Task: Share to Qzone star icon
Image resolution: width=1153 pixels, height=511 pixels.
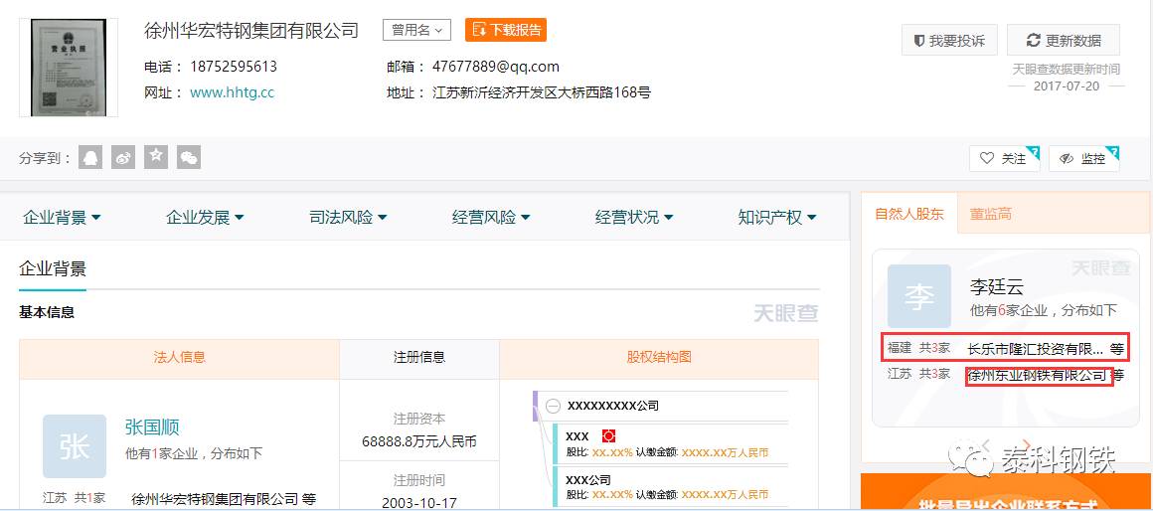Action: pyautogui.click(x=156, y=157)
